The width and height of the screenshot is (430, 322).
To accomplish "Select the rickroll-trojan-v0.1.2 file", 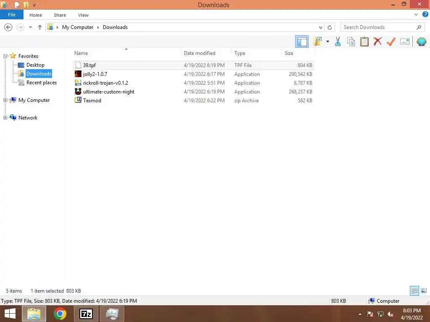I will 194,83.
